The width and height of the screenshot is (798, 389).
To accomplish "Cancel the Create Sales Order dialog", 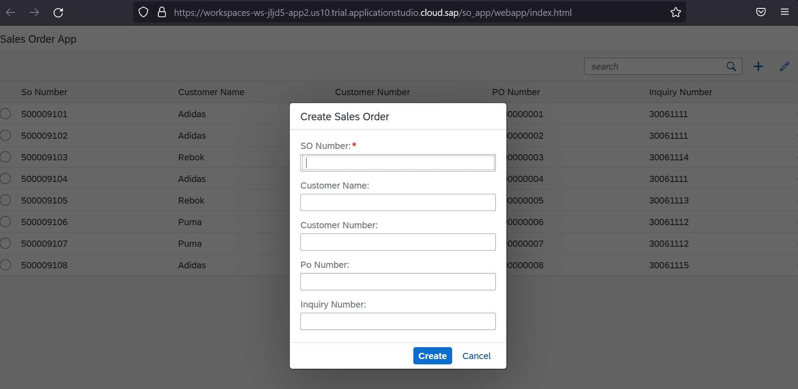I will coord(476,356).
